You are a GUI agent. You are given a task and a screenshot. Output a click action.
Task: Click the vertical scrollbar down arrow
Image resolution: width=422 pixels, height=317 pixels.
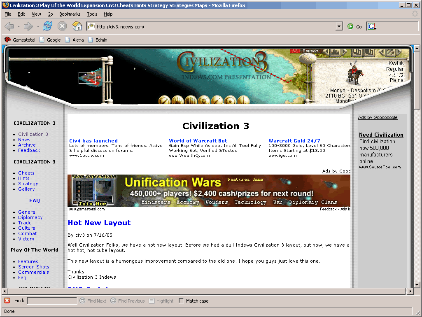coord(417,284)
